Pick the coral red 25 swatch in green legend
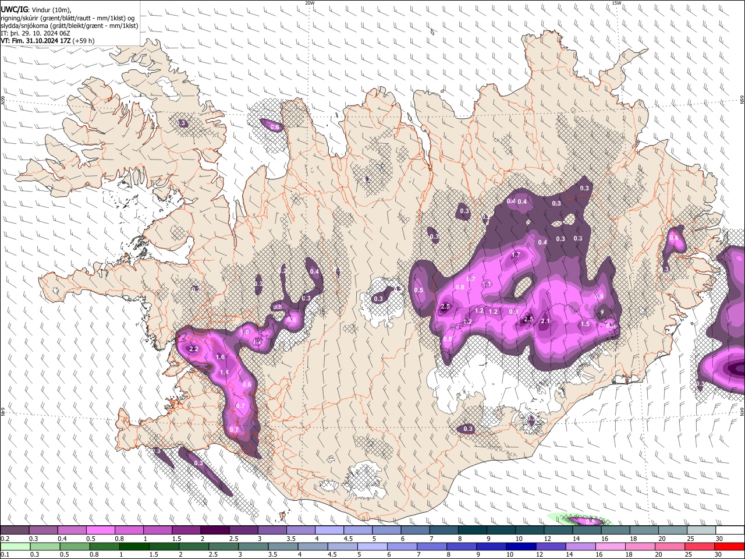Image resolution: width=745 pixels, height=559 pixels. coord(700,546)
